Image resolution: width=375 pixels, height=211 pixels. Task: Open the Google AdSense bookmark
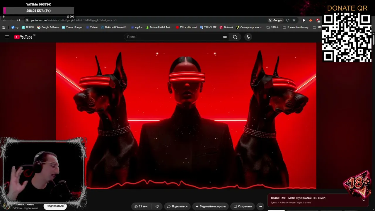pyautogui.click(x=48, y=28)
